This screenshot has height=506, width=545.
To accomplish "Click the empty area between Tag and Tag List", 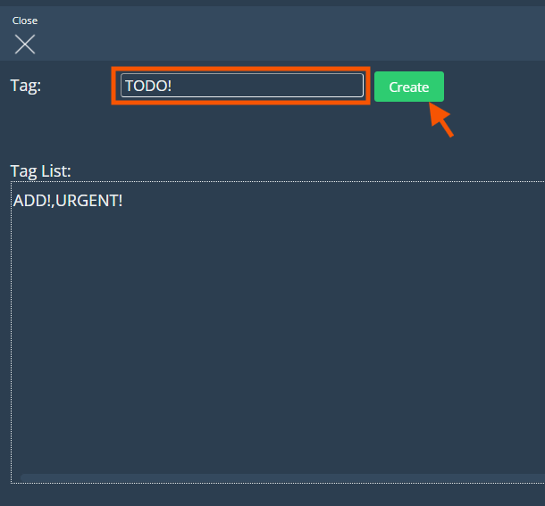I will (223, 138).
